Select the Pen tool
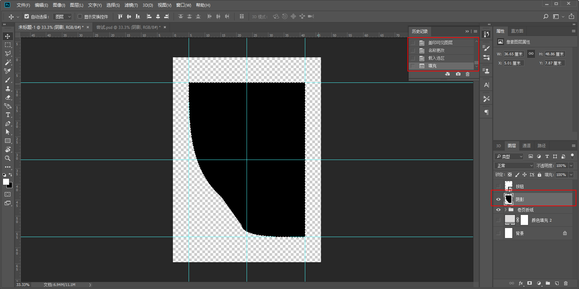Screen dimensions: 579x289 (x=8, y=124)
